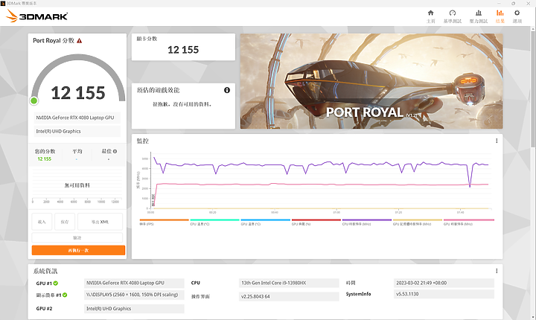Toggle the red GPU load legend swatch
Image resolution: width=536 pixels, height=320 pixels.
(316, 220)
